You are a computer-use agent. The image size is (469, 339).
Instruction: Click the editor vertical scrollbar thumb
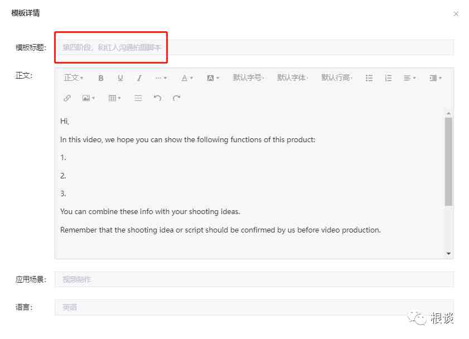pyautogui.click(x=448, y=162)
